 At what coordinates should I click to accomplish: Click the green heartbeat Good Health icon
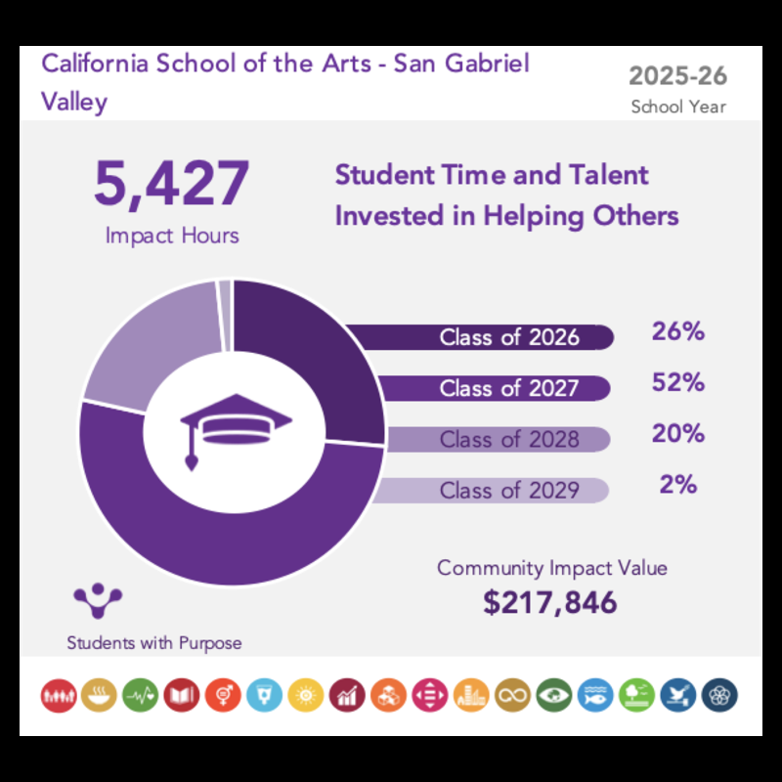click(x=142, y=695)
